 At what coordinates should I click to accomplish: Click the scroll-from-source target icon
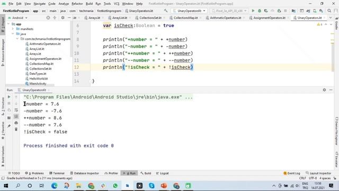(x=48, y=18)
